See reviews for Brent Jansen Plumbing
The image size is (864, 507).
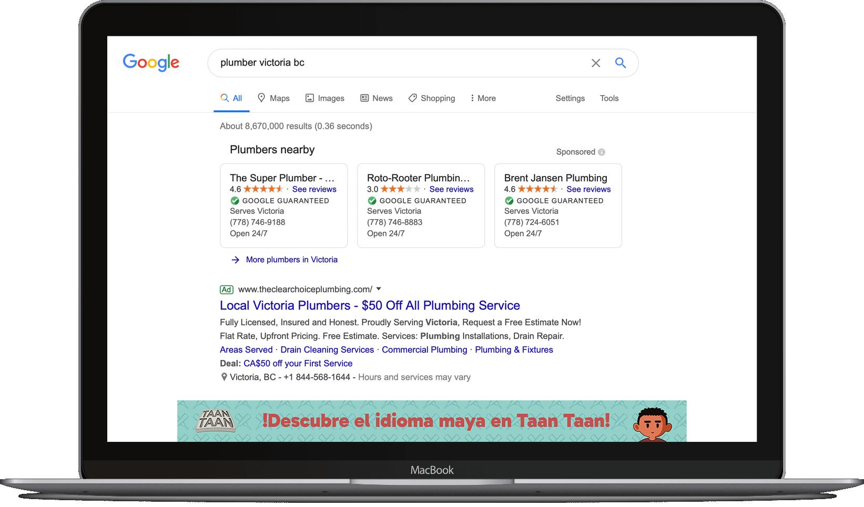pyautogui.click(x=588, y=189)
